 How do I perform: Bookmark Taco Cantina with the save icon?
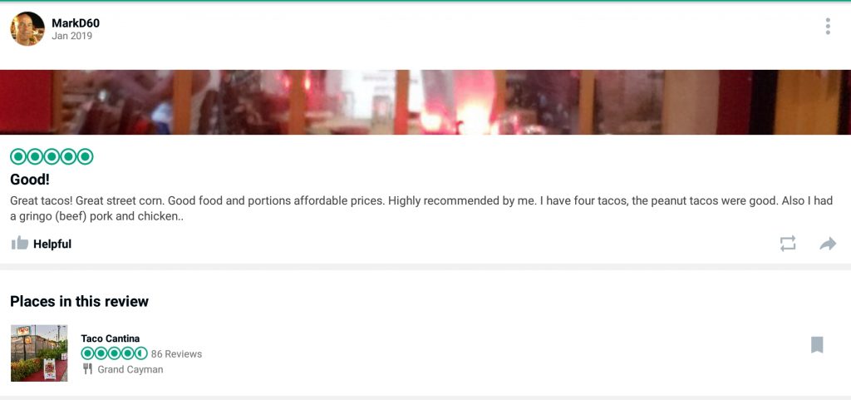[817, 344]
